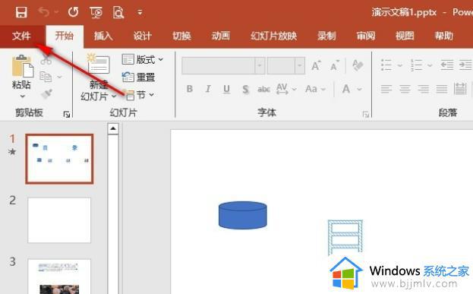The image size is (473, 294).
Task: Click Decrease Font Size icon
Action: pos(335,65)
